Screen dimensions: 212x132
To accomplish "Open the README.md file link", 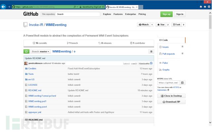I will click(x=35, y=90).
